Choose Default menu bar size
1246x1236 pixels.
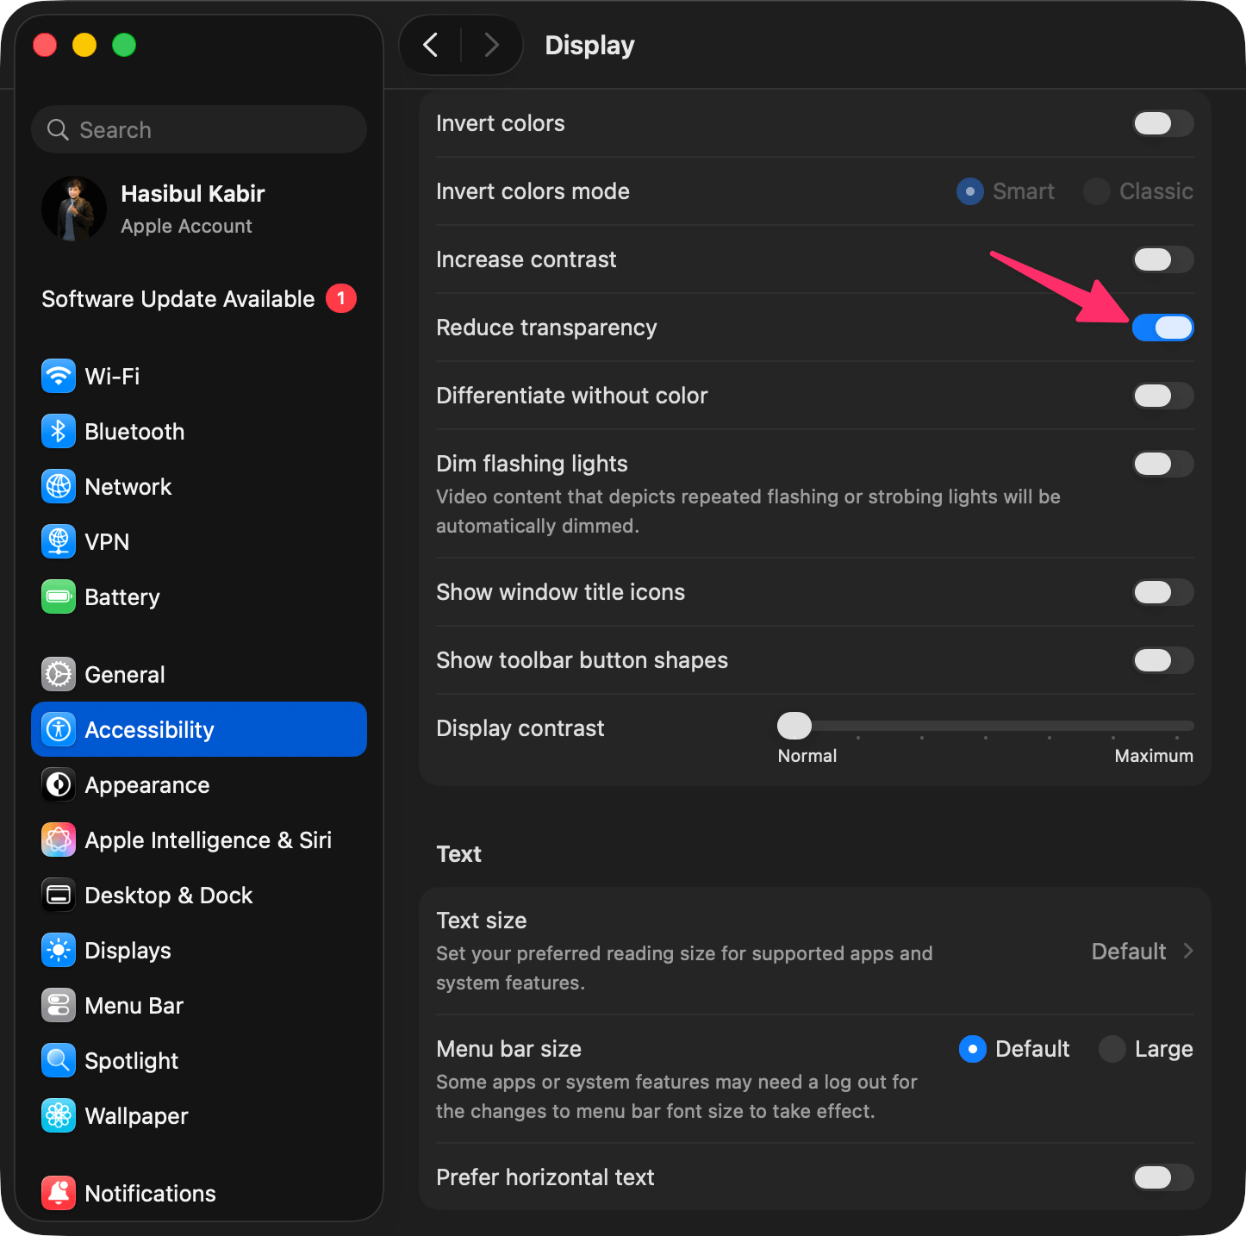[x=973, y=1049]
